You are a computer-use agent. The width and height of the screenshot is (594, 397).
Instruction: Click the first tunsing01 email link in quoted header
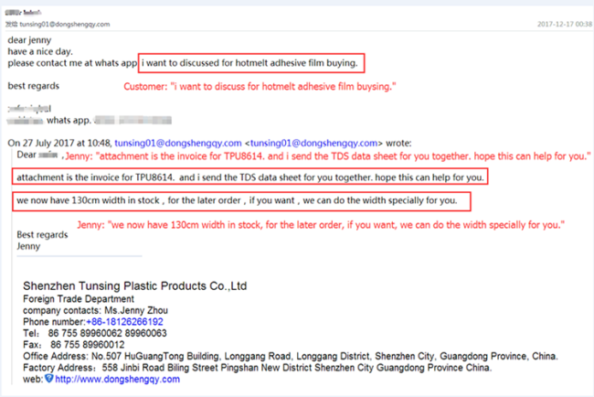coord(178,143)
